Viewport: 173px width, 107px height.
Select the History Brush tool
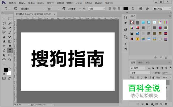click(x=10, y=37)
